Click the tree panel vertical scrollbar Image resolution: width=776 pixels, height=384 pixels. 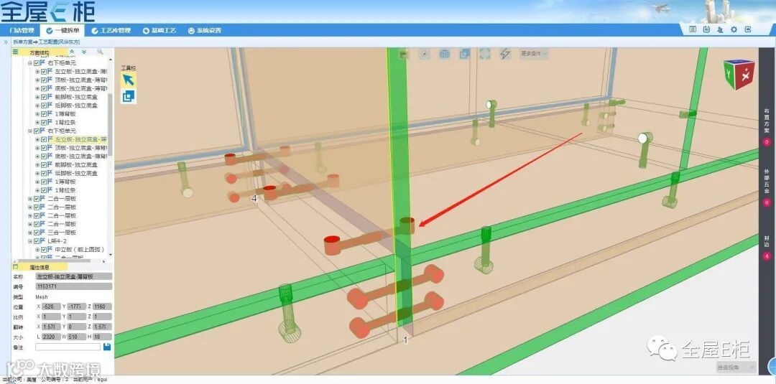tap(111, 123)
